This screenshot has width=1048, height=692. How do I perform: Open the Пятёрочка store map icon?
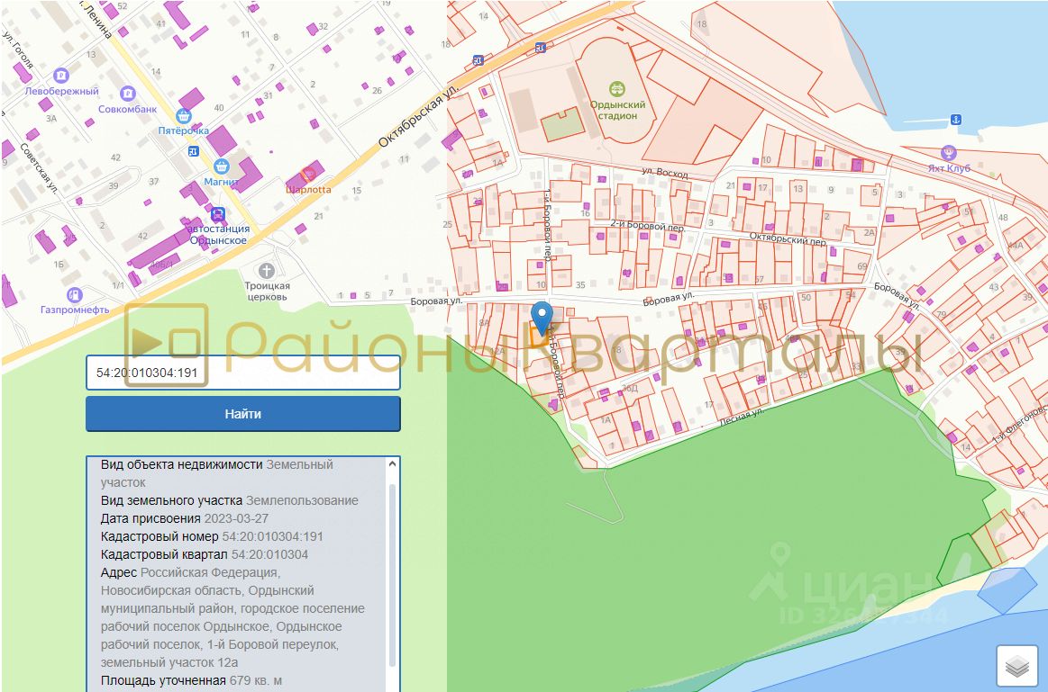point(184,115)
